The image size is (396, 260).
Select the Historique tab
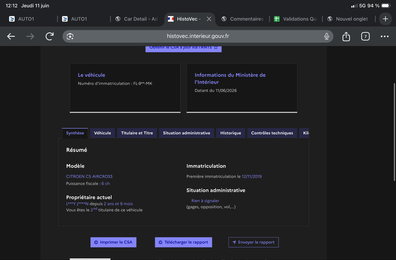click(x=231, y=133)
